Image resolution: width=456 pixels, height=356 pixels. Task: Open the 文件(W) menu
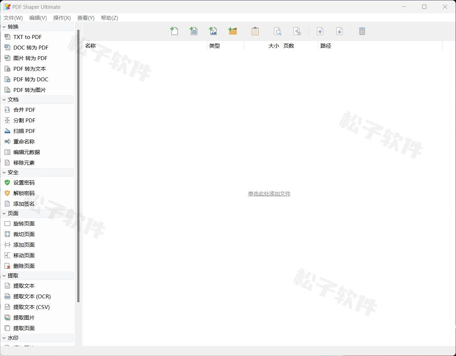13,18
